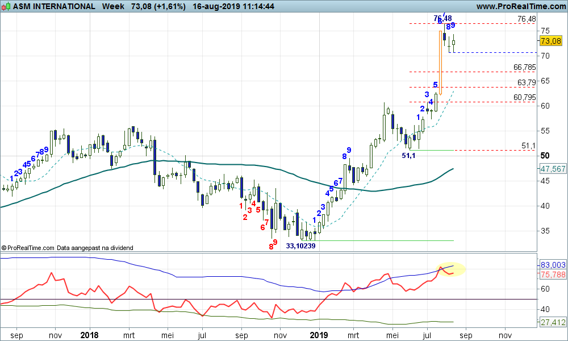Click the Week timeframe label
568x341 pixels.
pyautogui.click(x=113, y=6)
